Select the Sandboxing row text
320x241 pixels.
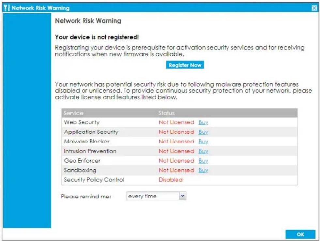(x=80, y=170)
